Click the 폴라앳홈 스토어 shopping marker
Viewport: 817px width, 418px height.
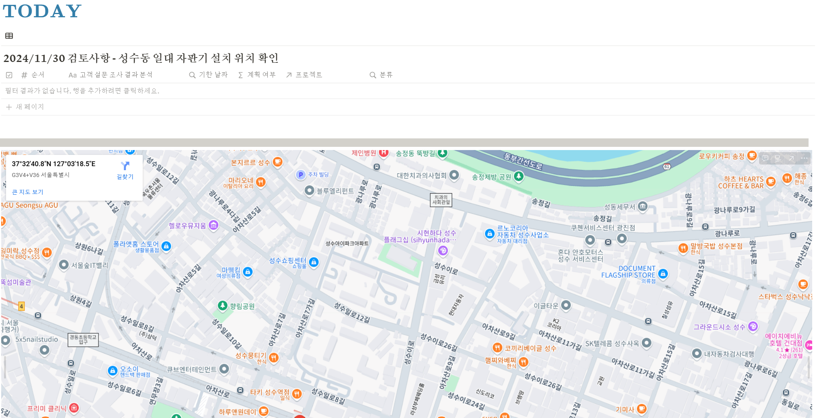click(x=166, y=246)
